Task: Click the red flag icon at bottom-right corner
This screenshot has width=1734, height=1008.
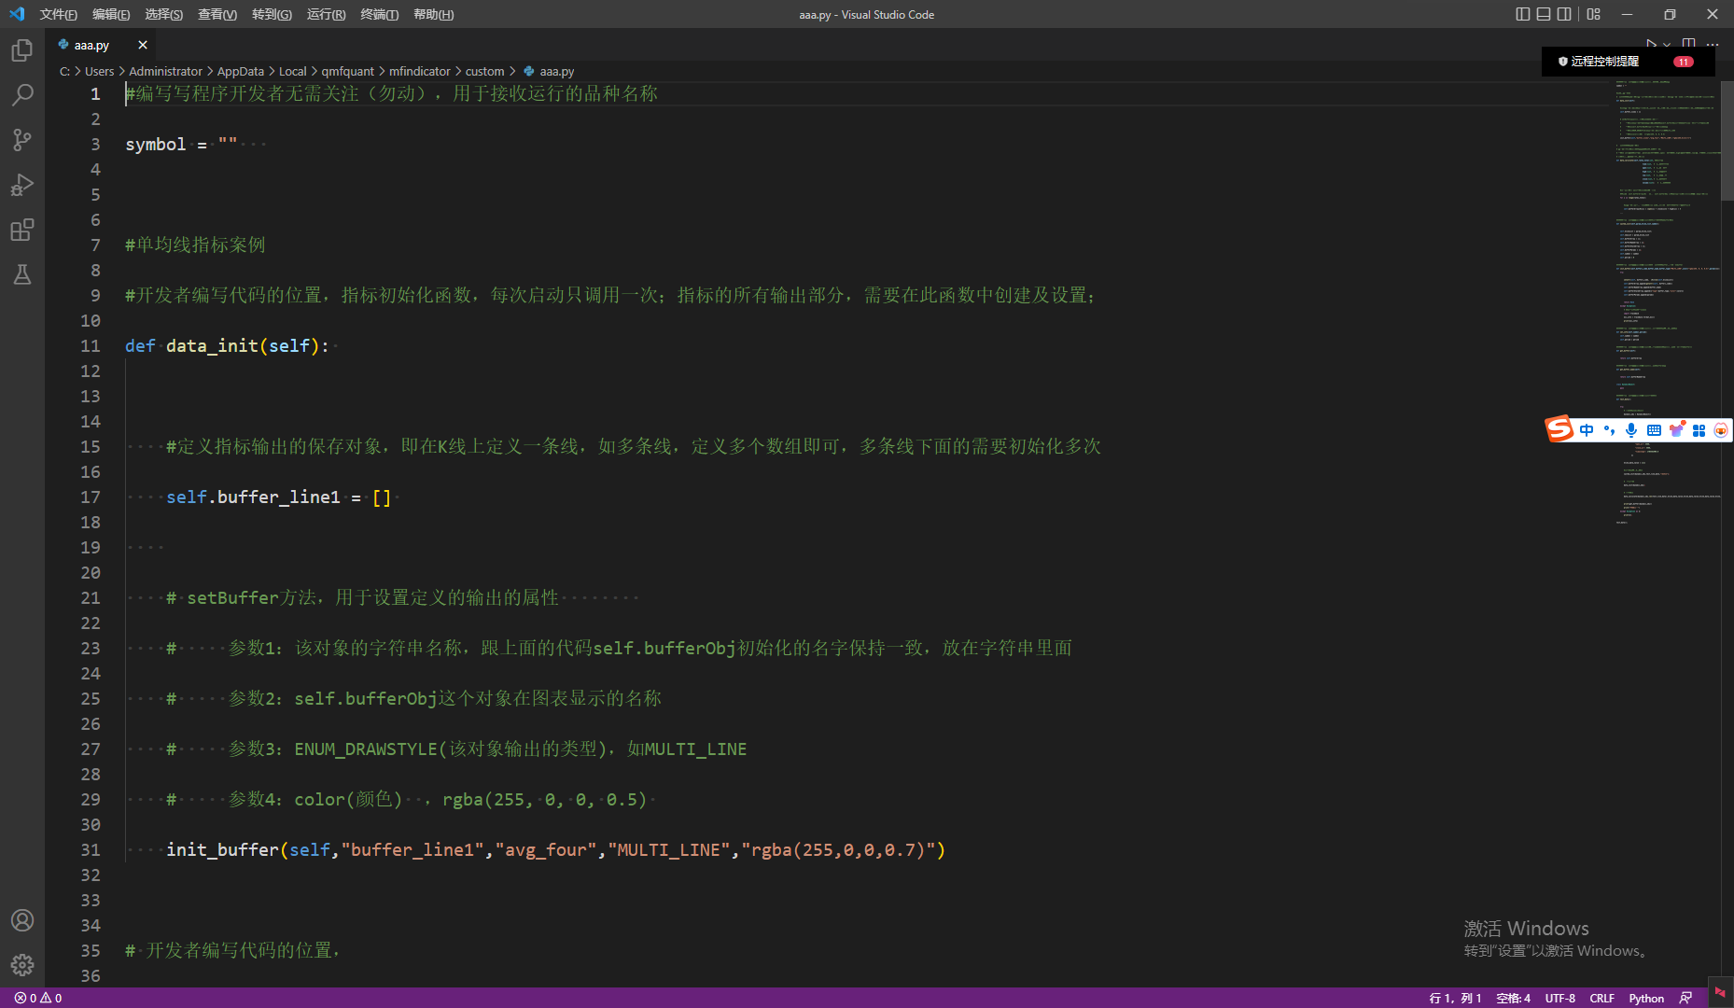Action: 1720,992
